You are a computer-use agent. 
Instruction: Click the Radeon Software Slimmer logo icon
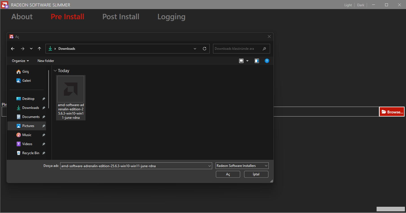pos(5,5)
